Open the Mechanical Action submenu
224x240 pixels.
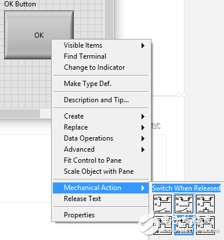pos(101,188)
